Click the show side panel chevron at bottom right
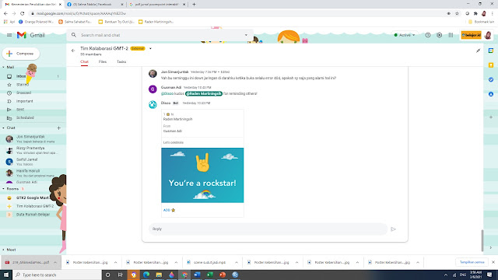Viewport: 498px width, 280px height. tap(491, 247)
